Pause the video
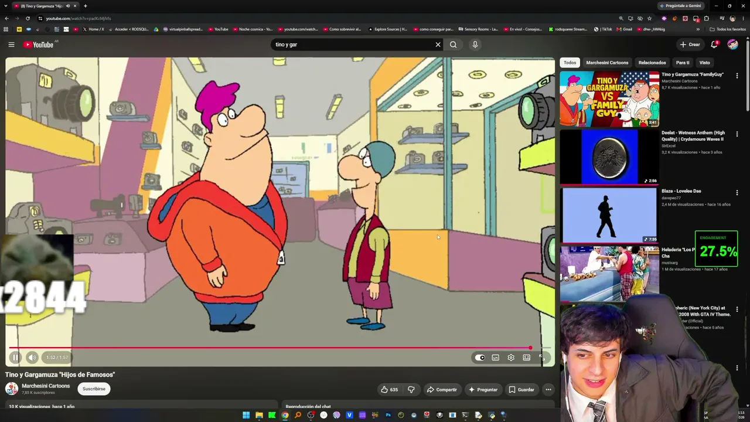The width and height of the screenshot is (750, 422). click(16, 358)
